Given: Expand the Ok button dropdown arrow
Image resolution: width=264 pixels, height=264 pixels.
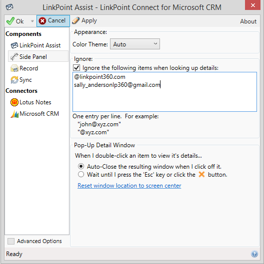Looking at the screenshot, I should click(x=32, y=21).
